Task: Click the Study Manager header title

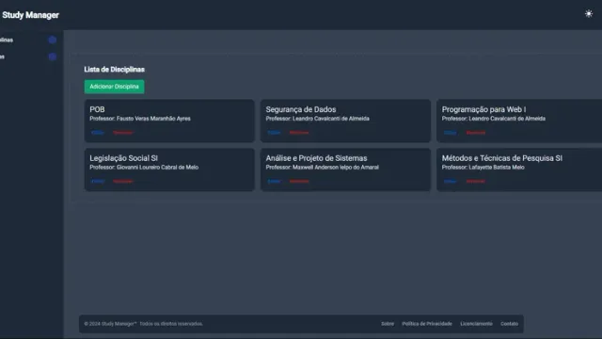Action: tap(30, 15)
